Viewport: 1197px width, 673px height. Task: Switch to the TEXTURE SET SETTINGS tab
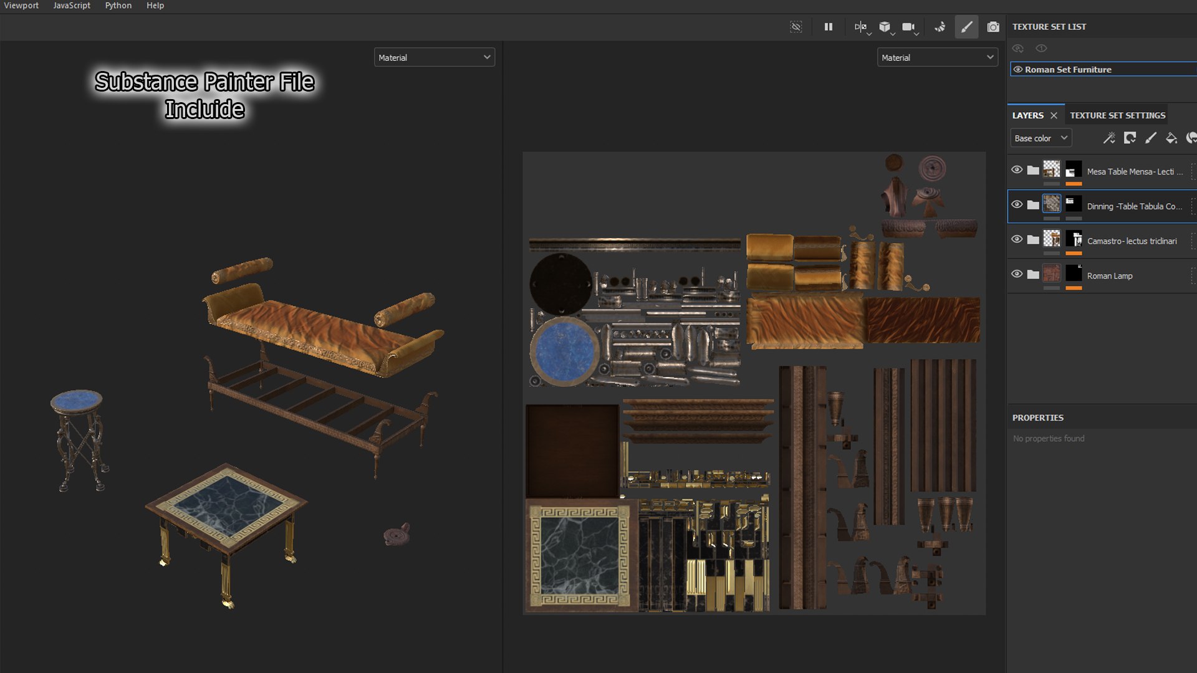[1117, 115]
